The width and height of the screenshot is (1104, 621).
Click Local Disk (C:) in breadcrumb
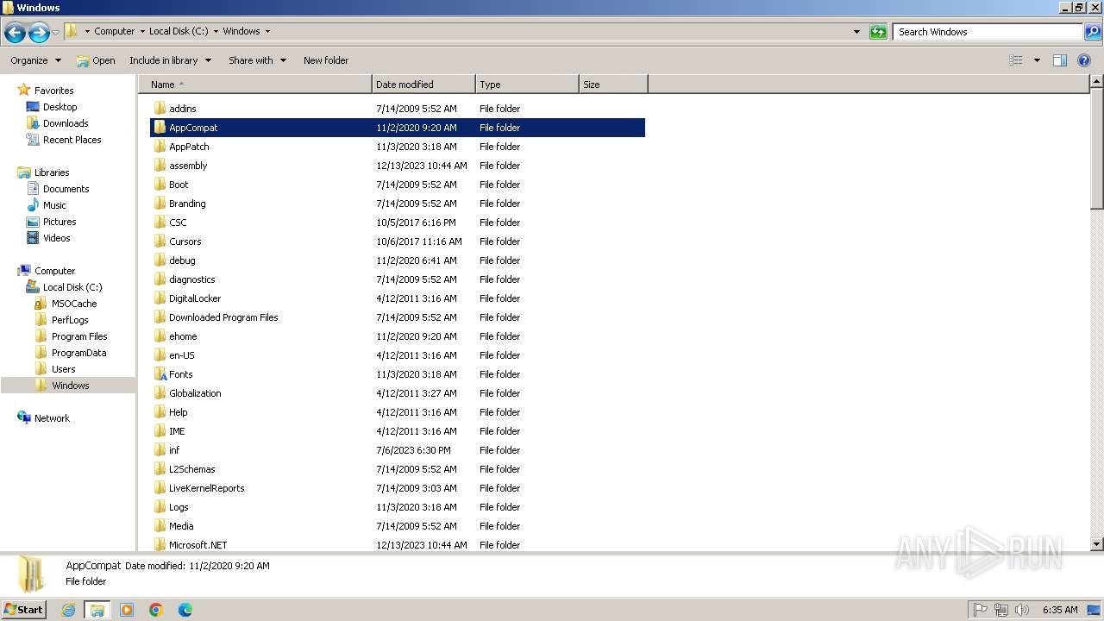(x=179, y=31)
